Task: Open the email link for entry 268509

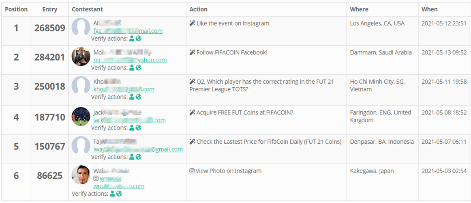Action: pos(128,31)
